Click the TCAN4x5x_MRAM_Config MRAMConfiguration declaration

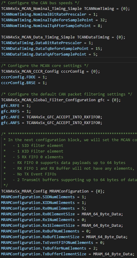(53, 191)
